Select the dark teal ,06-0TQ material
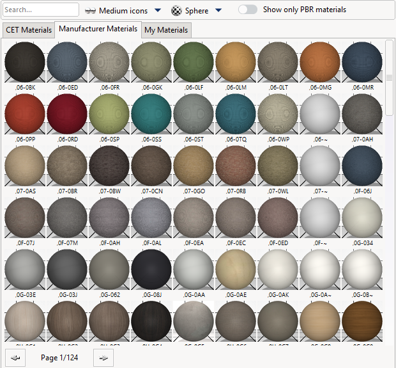Viewport: 396px width, 368px height. 236,114
